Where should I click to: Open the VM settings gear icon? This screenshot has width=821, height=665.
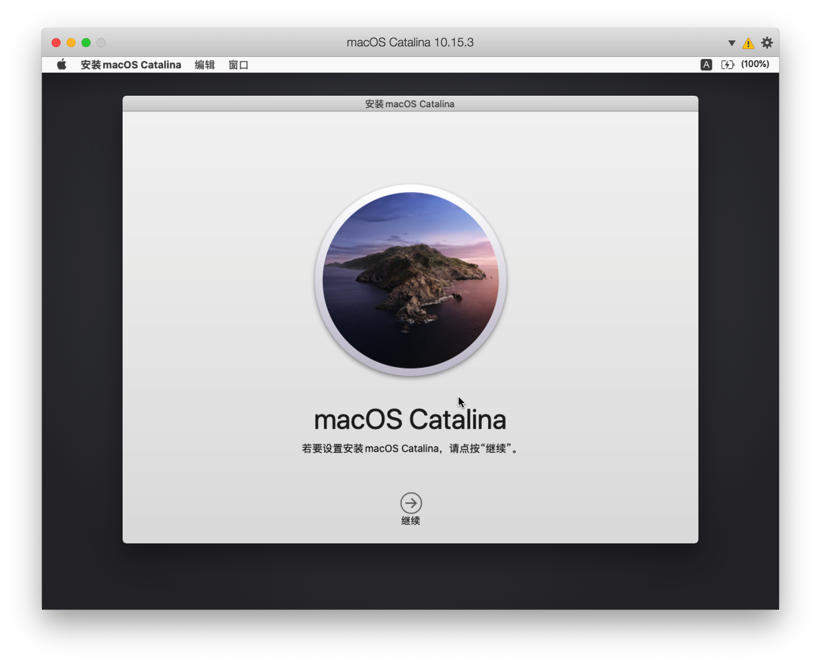coord(767,43)
